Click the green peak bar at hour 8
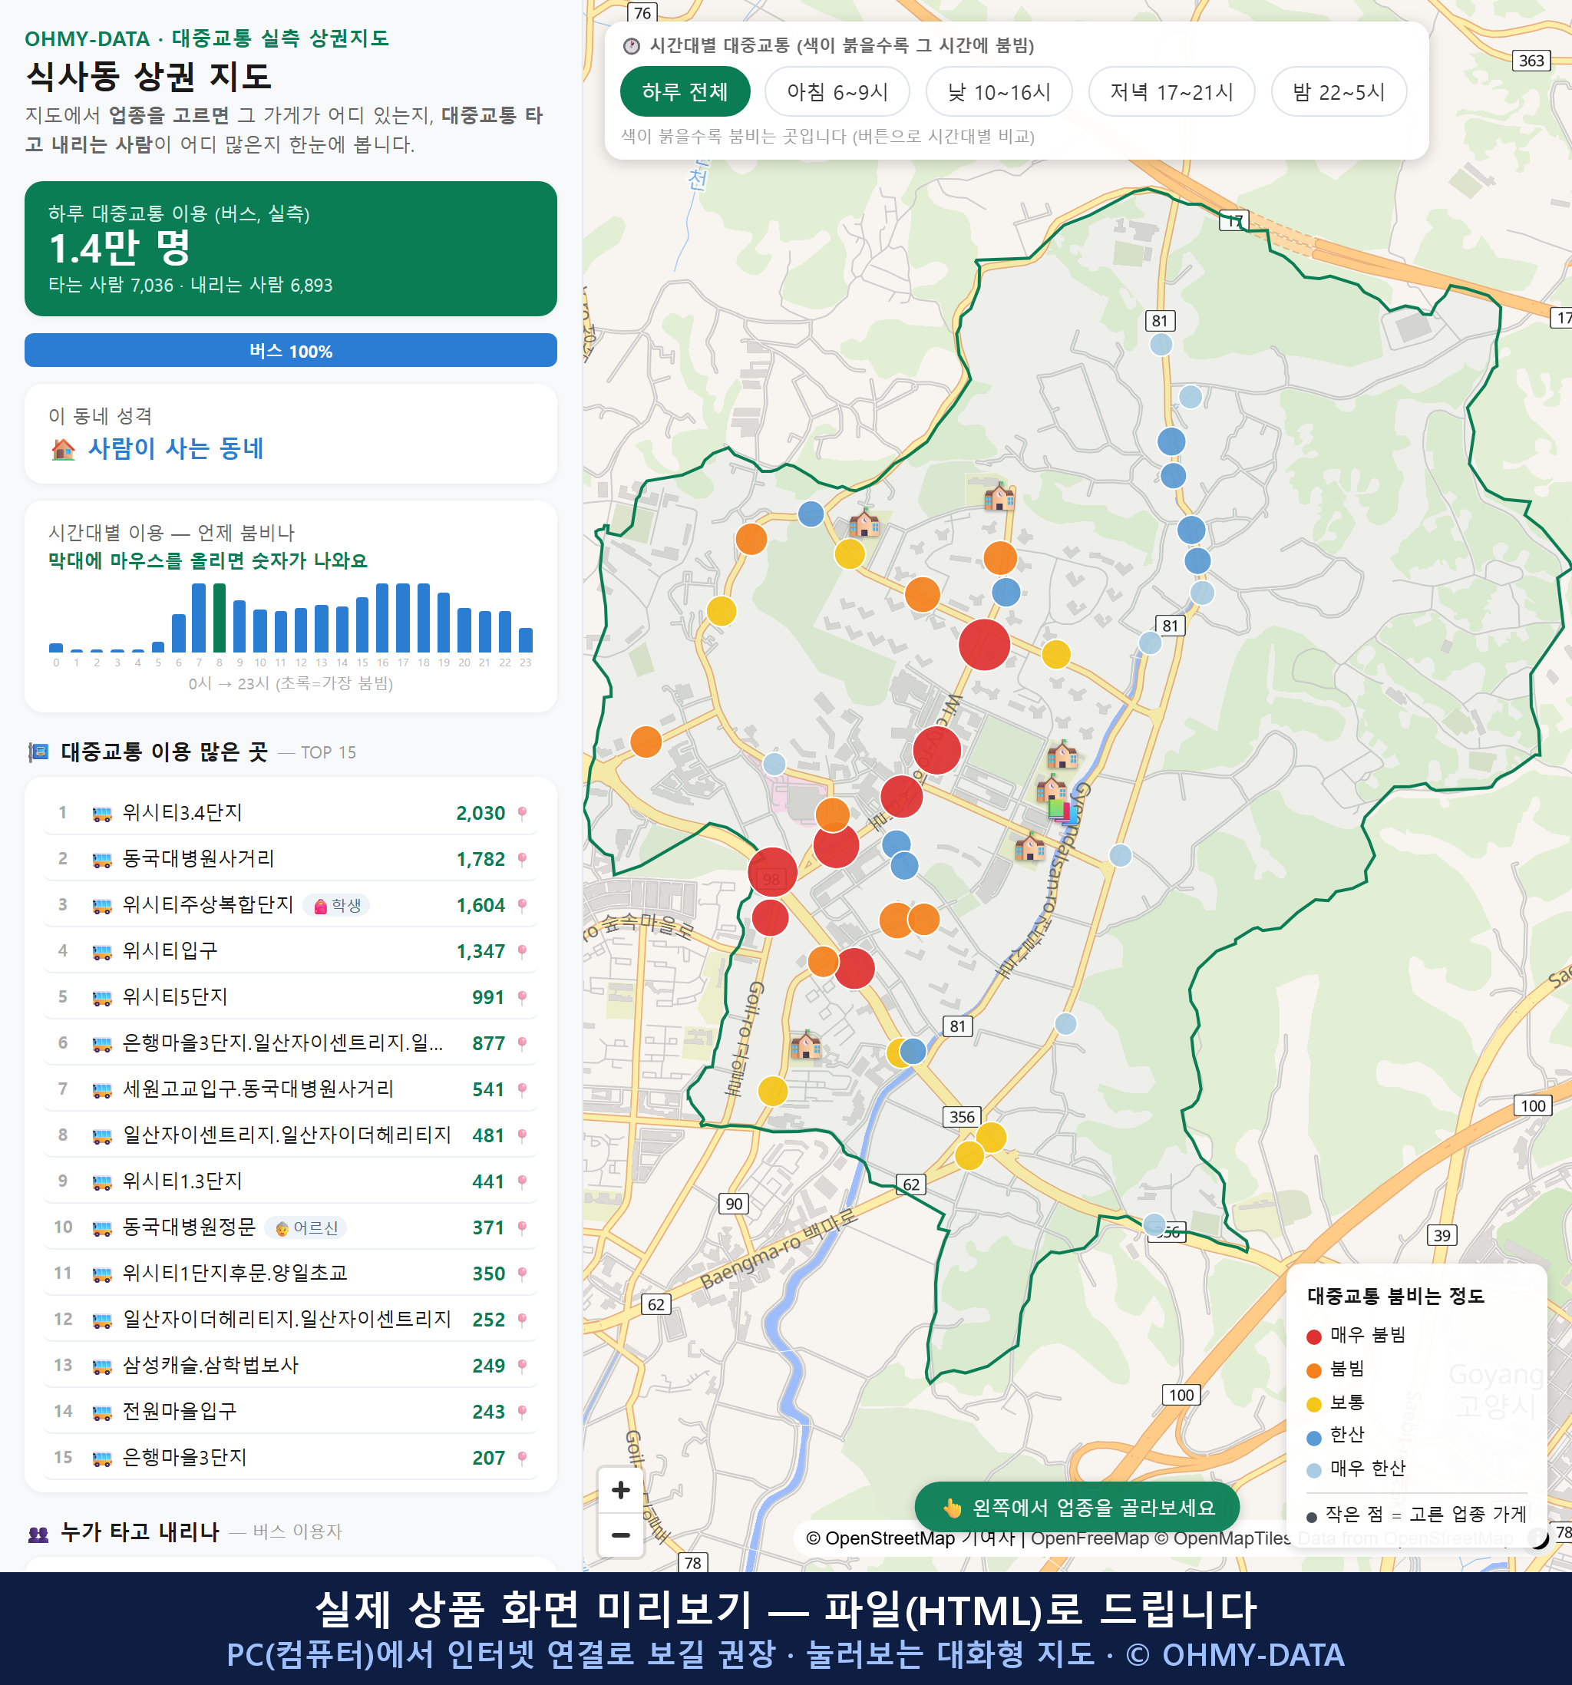The image size is (1572, 1685). [x=220, y=618]
